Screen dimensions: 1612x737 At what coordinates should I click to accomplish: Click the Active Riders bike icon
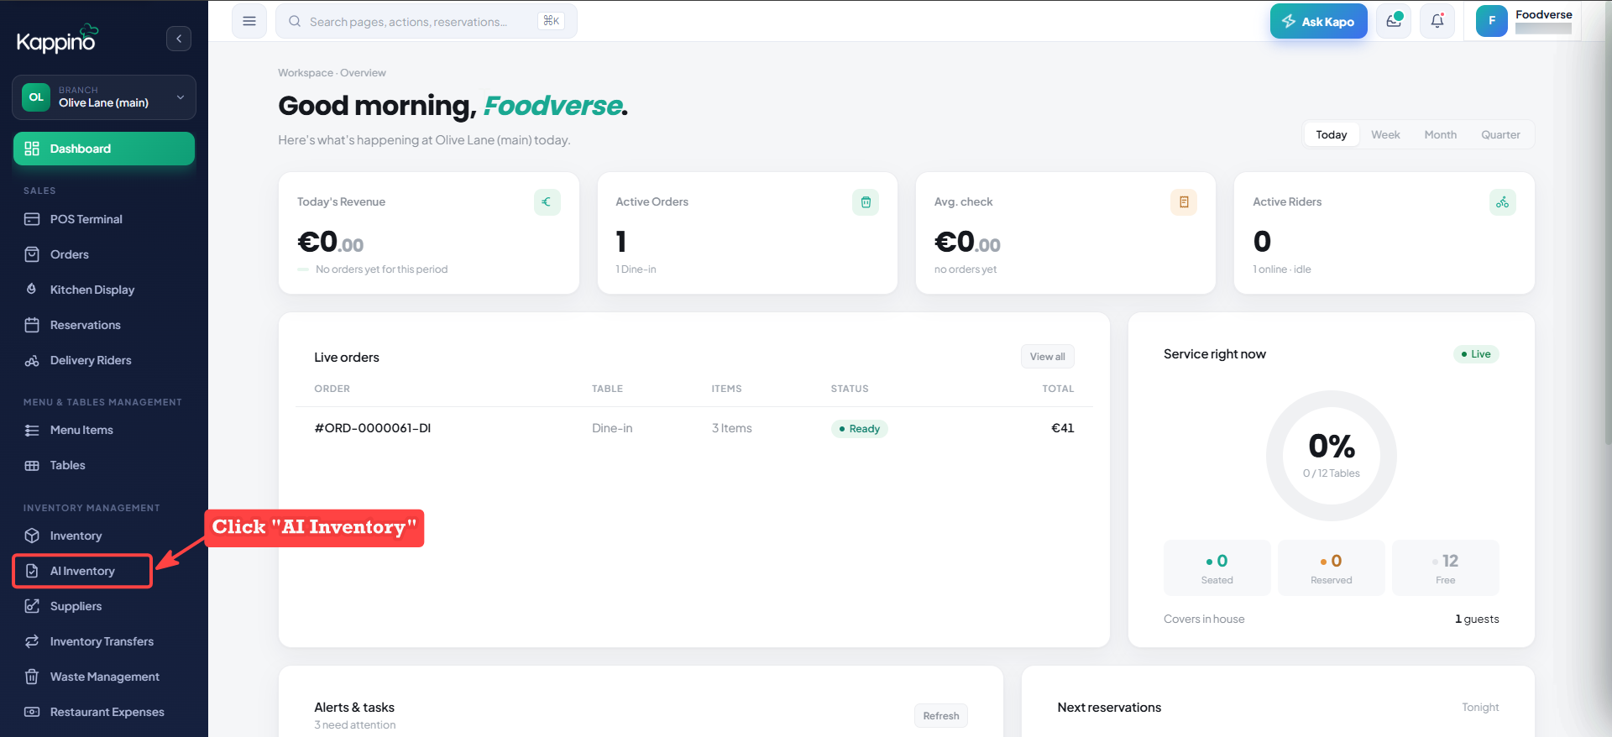[x=1503, y=202]
